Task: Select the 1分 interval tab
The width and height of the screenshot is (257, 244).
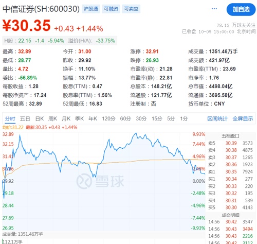Action: pos(184,118)
